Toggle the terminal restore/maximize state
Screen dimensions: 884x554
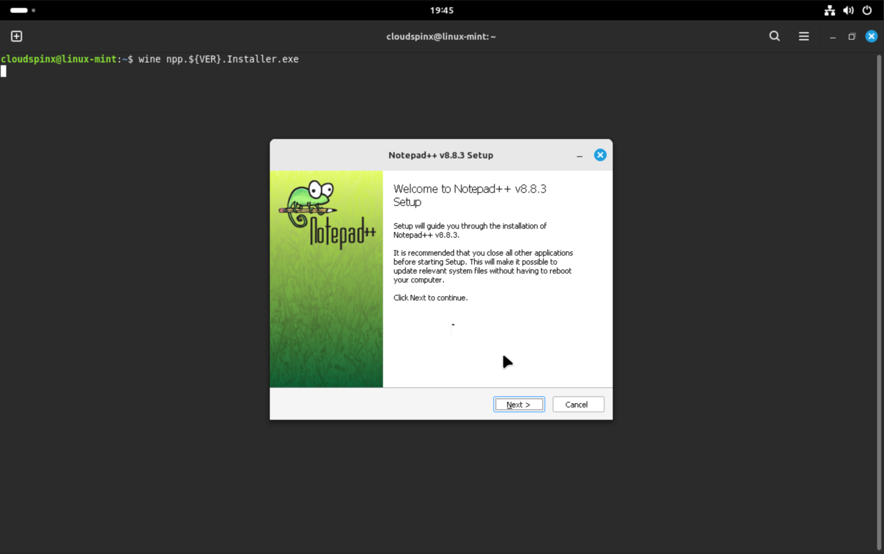(x=852, y=36)
